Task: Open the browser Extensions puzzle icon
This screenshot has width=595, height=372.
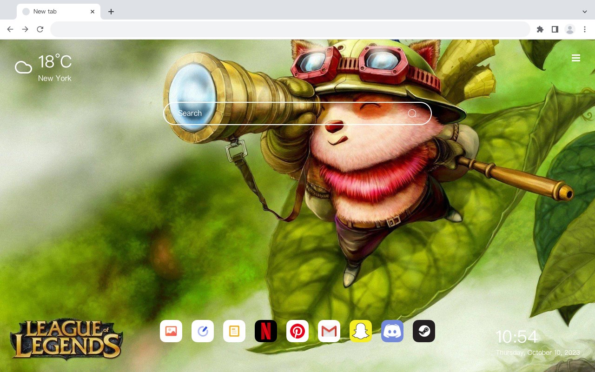Action: pos(540,29)
